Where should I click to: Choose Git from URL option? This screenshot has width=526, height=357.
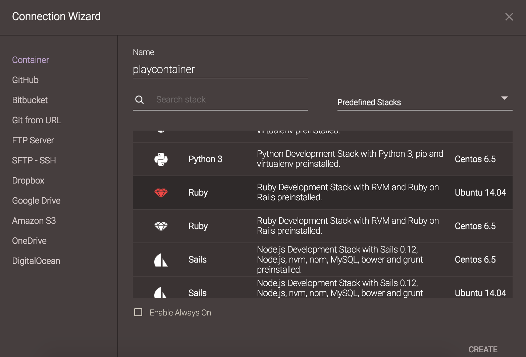(37, 120)
